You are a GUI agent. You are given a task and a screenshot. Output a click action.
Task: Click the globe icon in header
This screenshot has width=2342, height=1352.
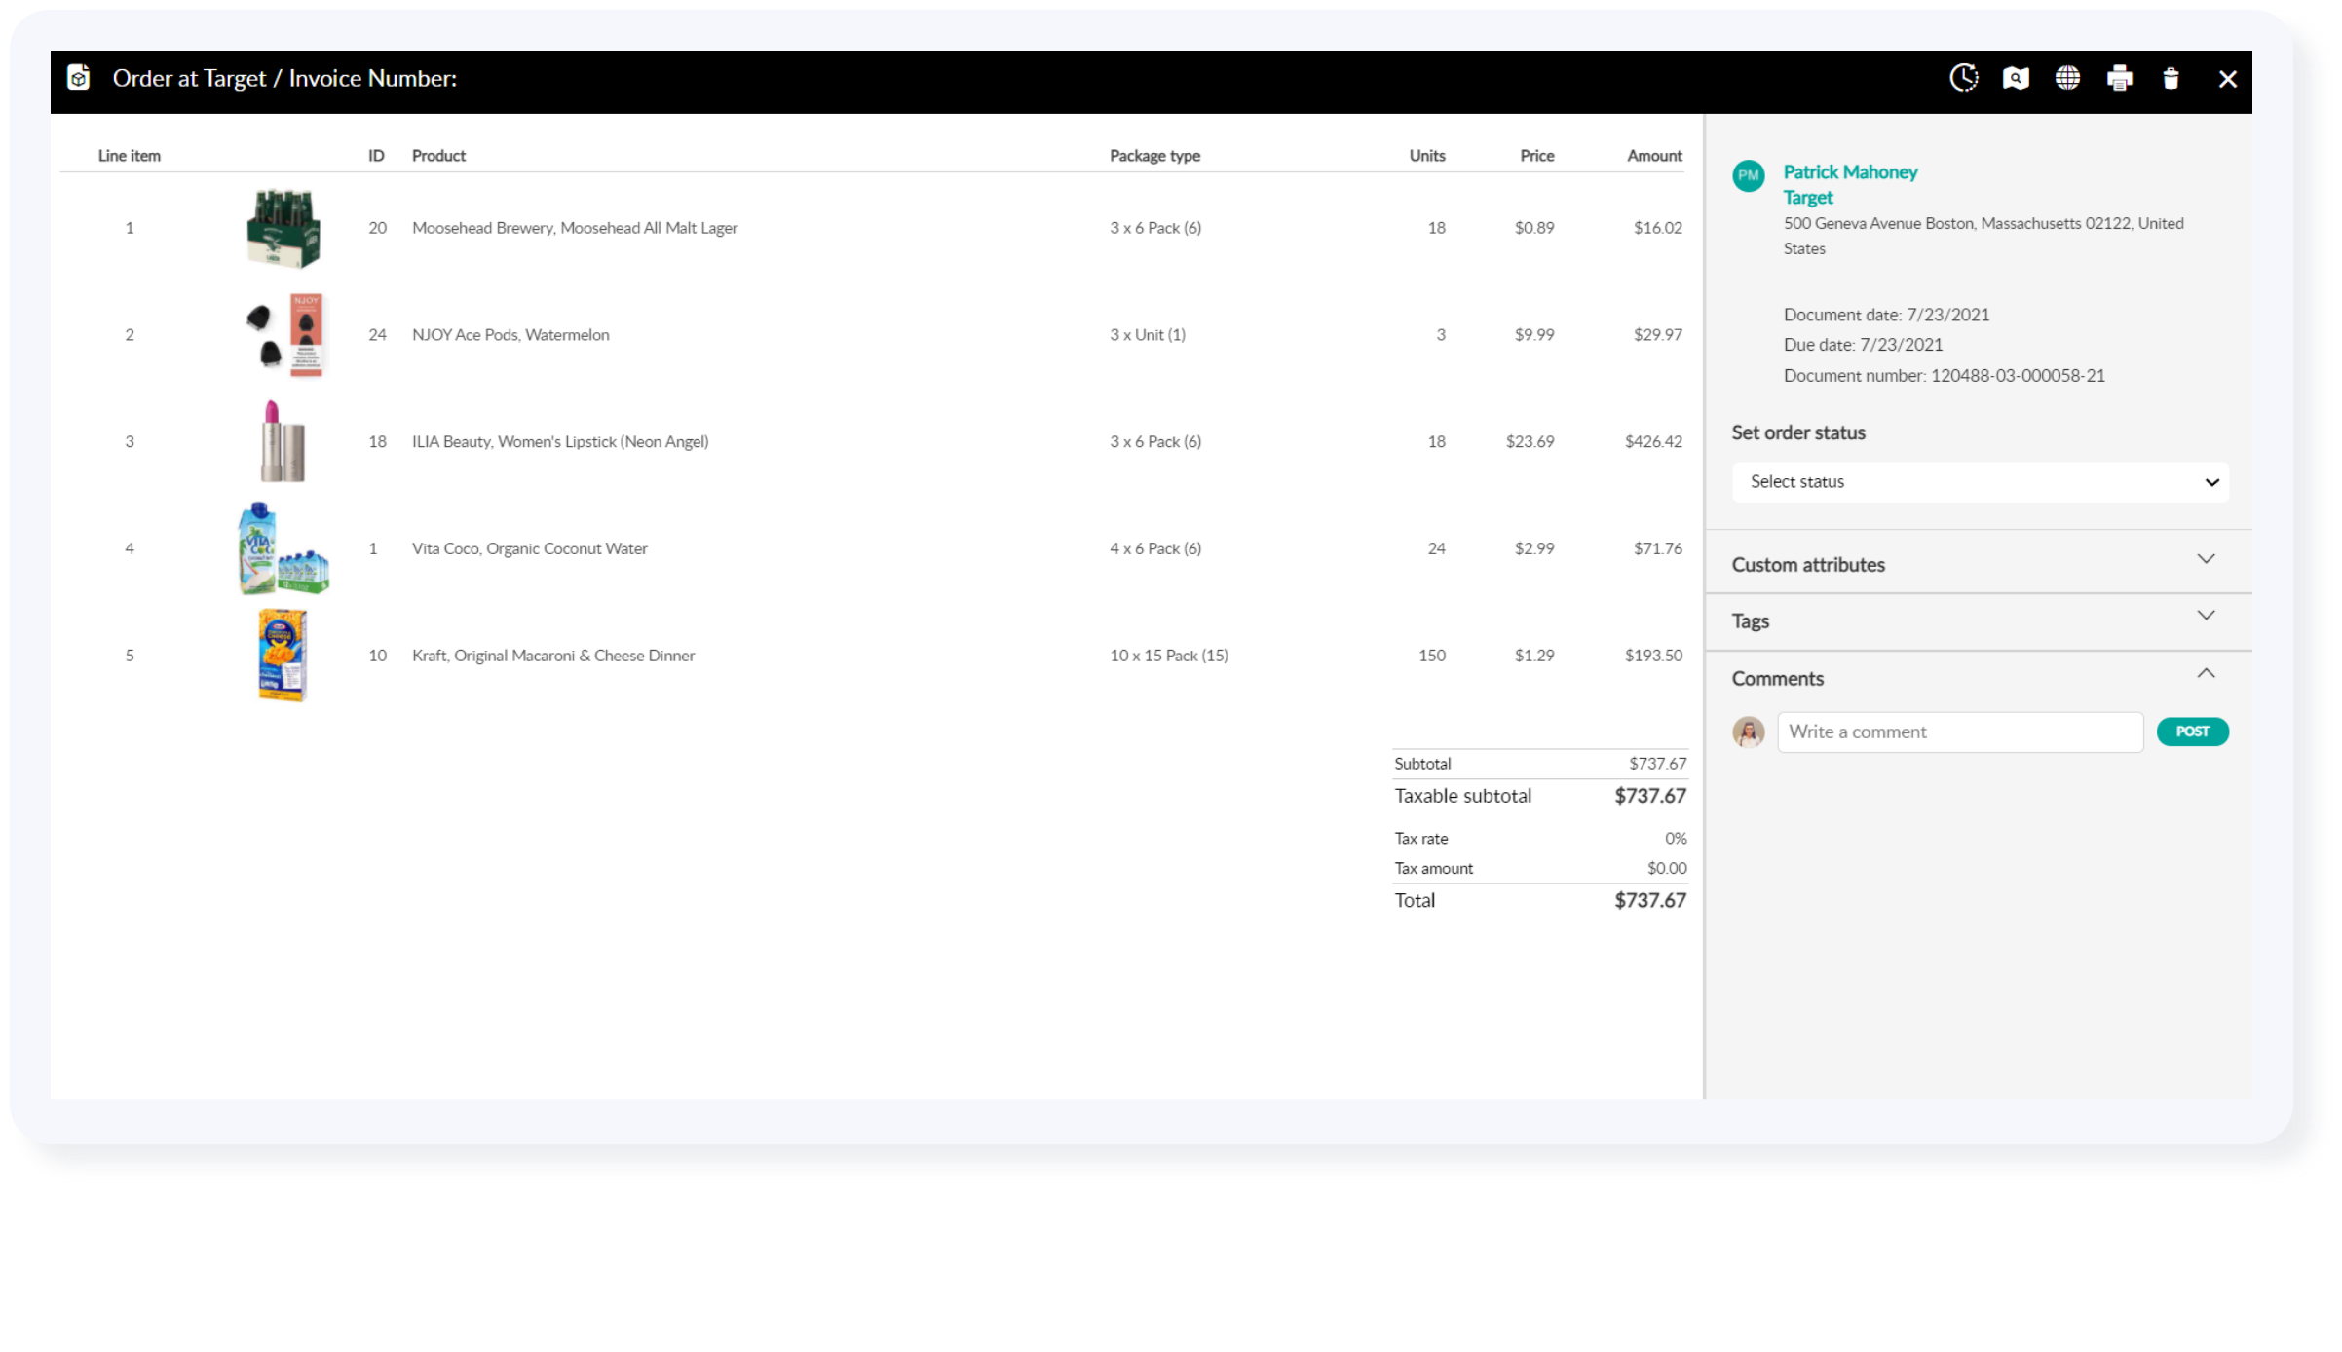coord(2067,78)
